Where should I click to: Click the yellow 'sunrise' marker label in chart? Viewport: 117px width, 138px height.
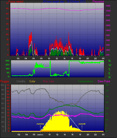point(40,124)
